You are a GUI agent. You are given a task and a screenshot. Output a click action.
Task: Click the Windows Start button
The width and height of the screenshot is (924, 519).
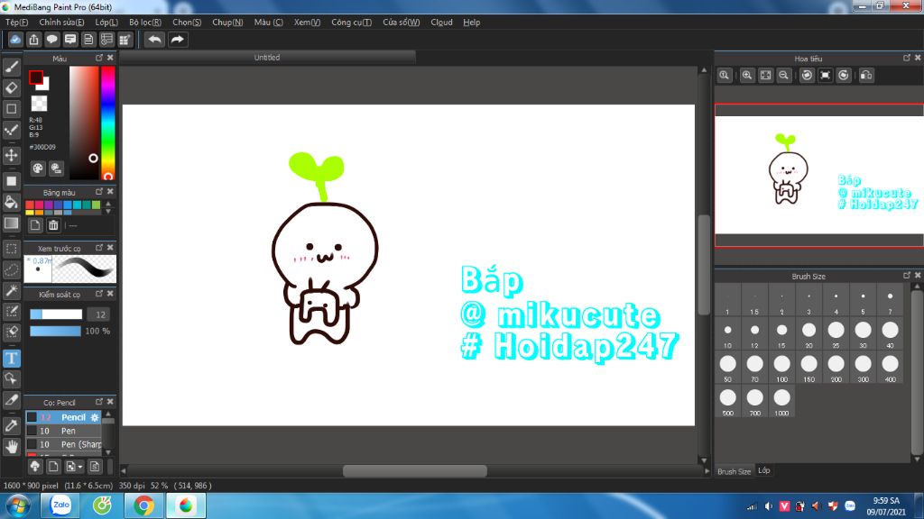coord(18,505)
